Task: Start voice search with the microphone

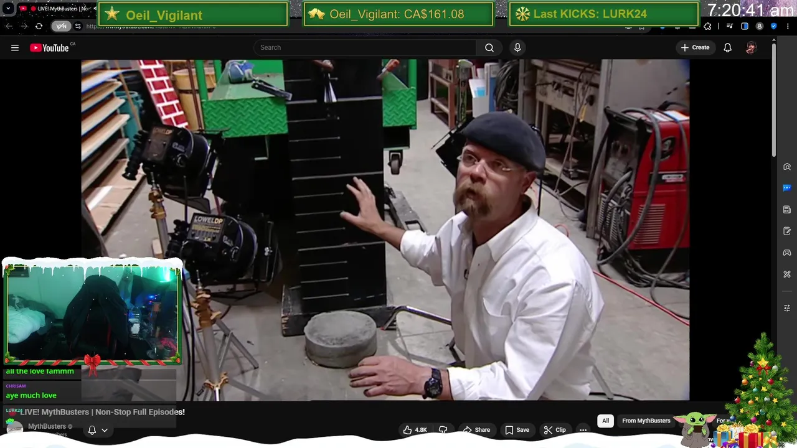Action: (517, 47)
